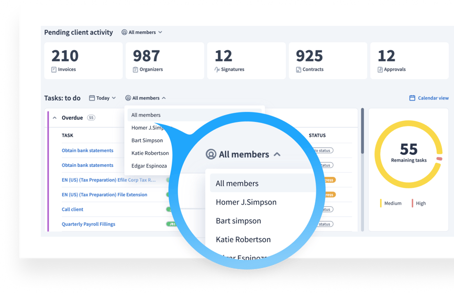454x293 pixels.
Task: Click the STATUS column header
Action: (317, 136)
